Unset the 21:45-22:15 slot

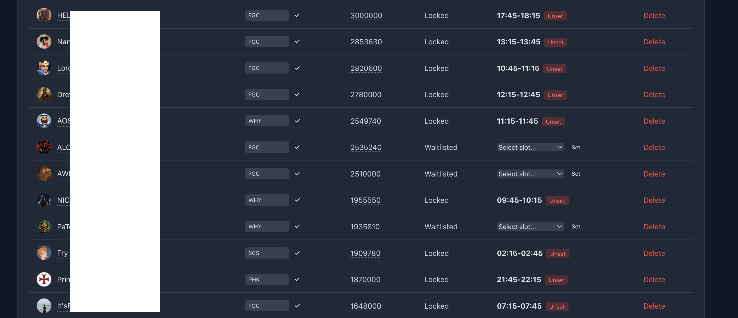(x=556, y=280)
